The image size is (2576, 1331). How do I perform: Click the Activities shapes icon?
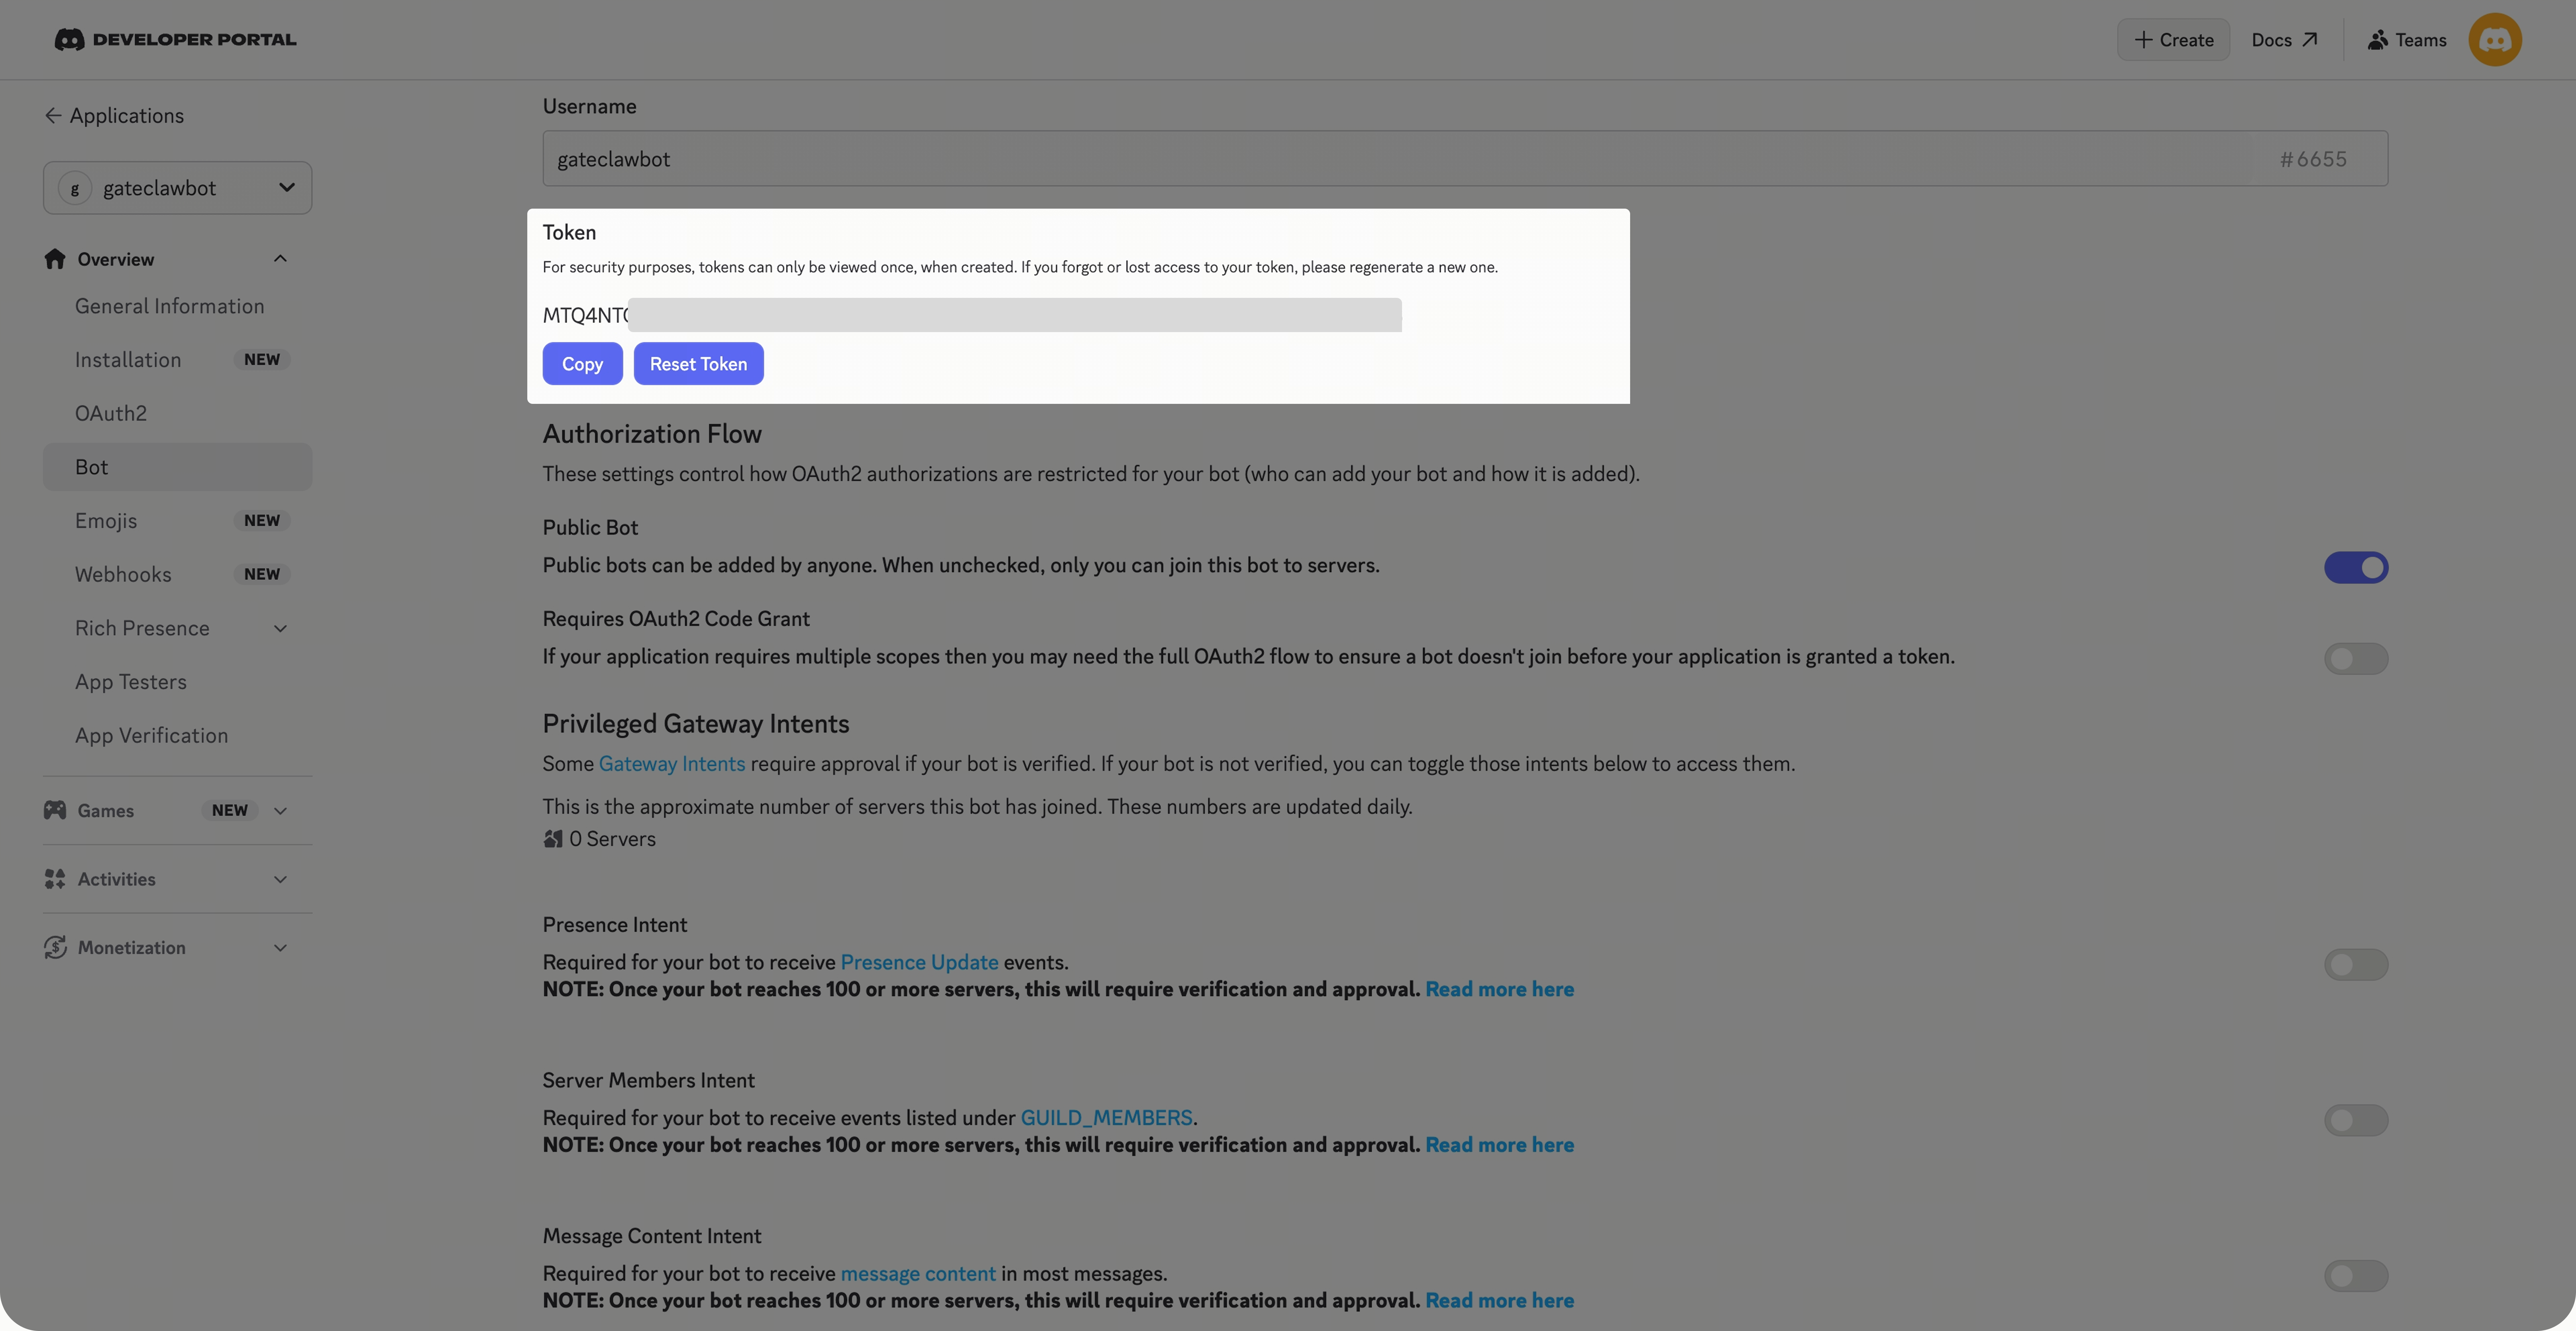[55, 879]
